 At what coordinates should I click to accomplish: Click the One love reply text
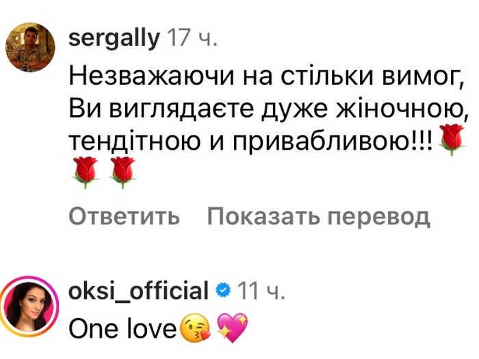pos(123,330)
